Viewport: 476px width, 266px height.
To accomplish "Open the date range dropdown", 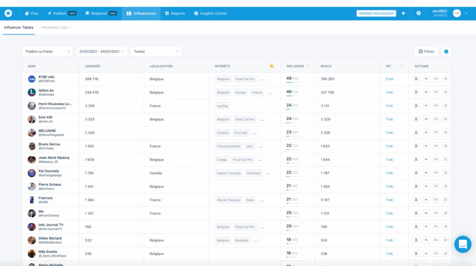I will 102,52.
